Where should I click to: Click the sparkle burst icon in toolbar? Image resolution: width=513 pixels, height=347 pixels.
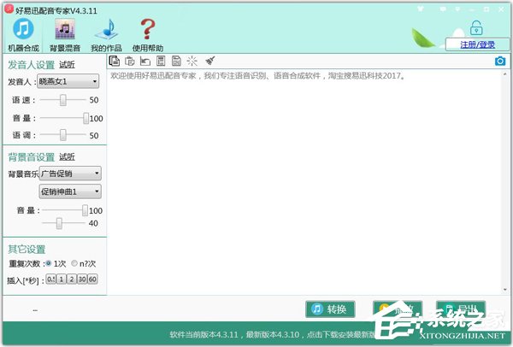(x=192, y=61)
